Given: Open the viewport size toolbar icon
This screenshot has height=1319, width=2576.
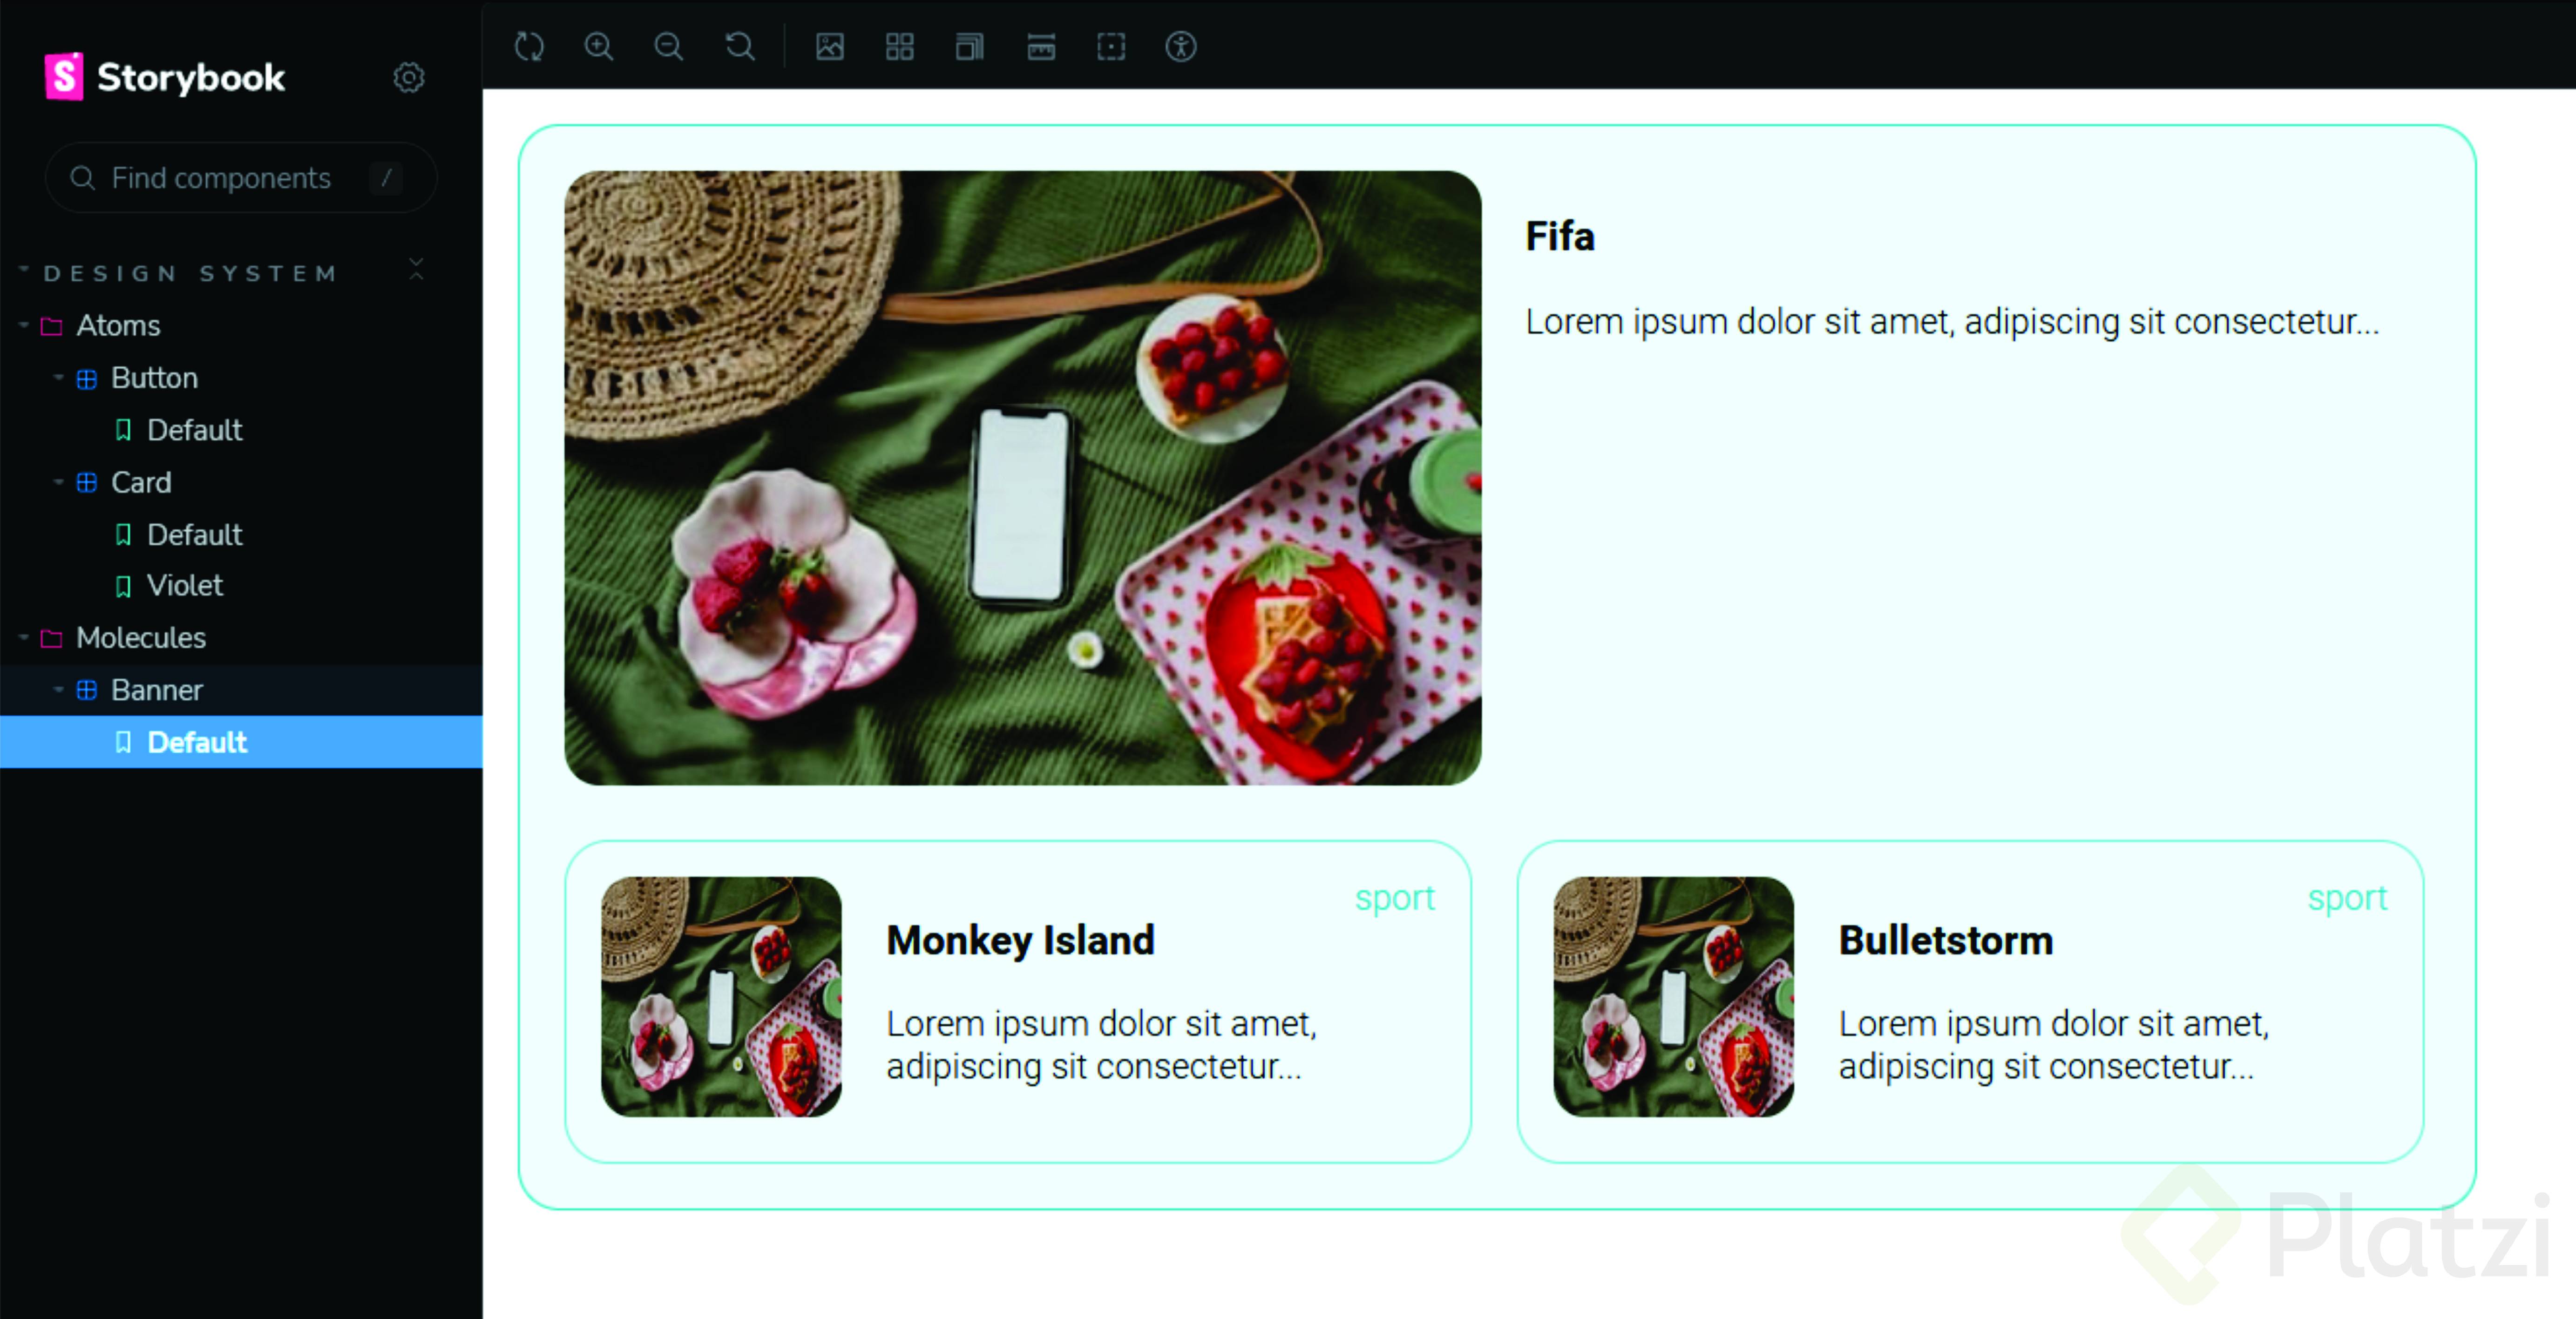Looking at the screenshot, I should pos(969,47).
